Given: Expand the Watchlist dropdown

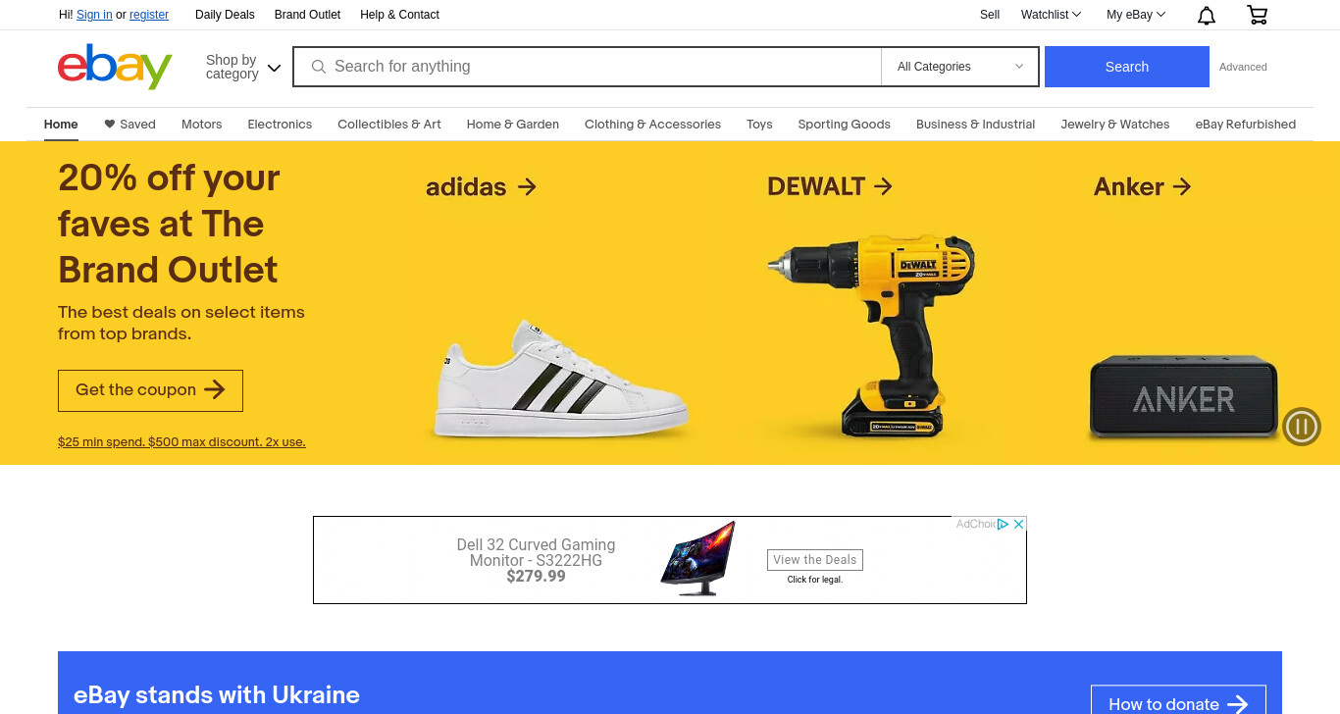Looking at the screenshot, I should click(1051, 15).
